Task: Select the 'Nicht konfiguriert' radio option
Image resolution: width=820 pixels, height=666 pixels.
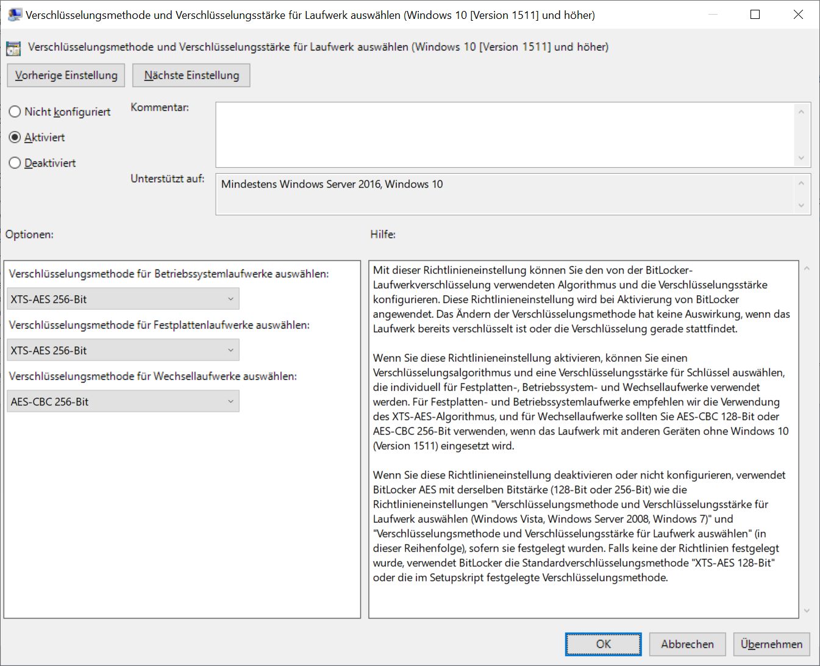Action: 15,112
